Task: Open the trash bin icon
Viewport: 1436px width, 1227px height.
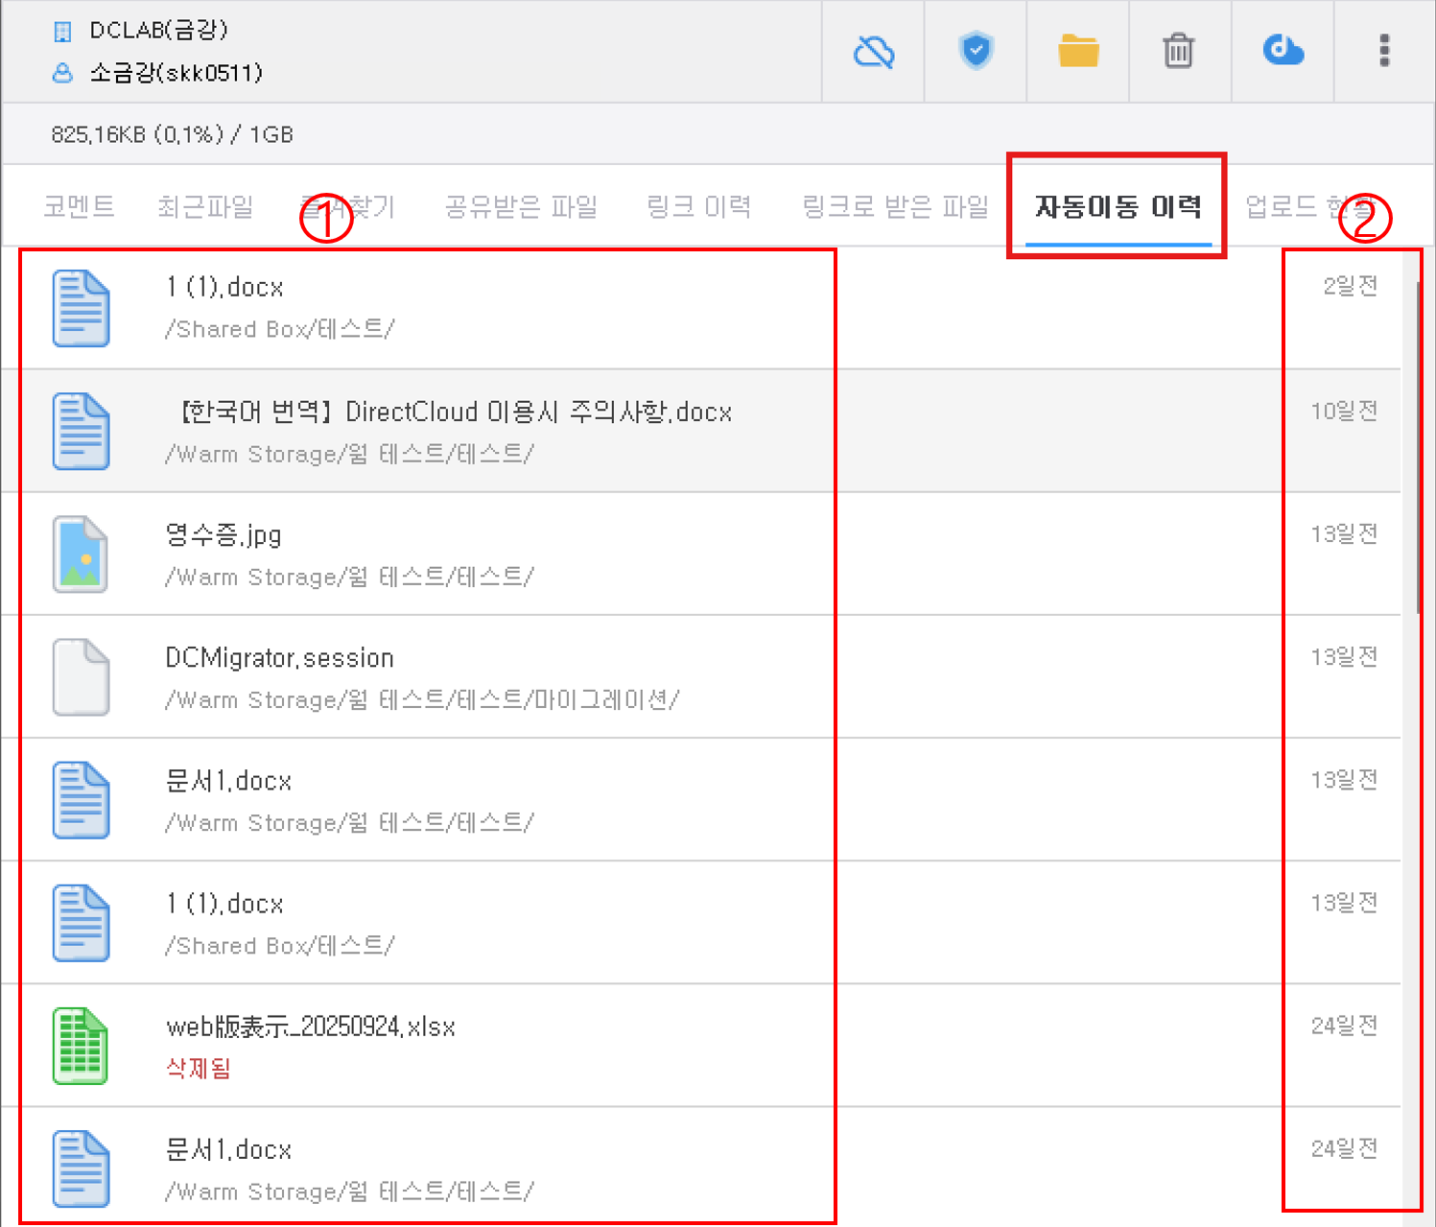Action: pos(1179,51)
